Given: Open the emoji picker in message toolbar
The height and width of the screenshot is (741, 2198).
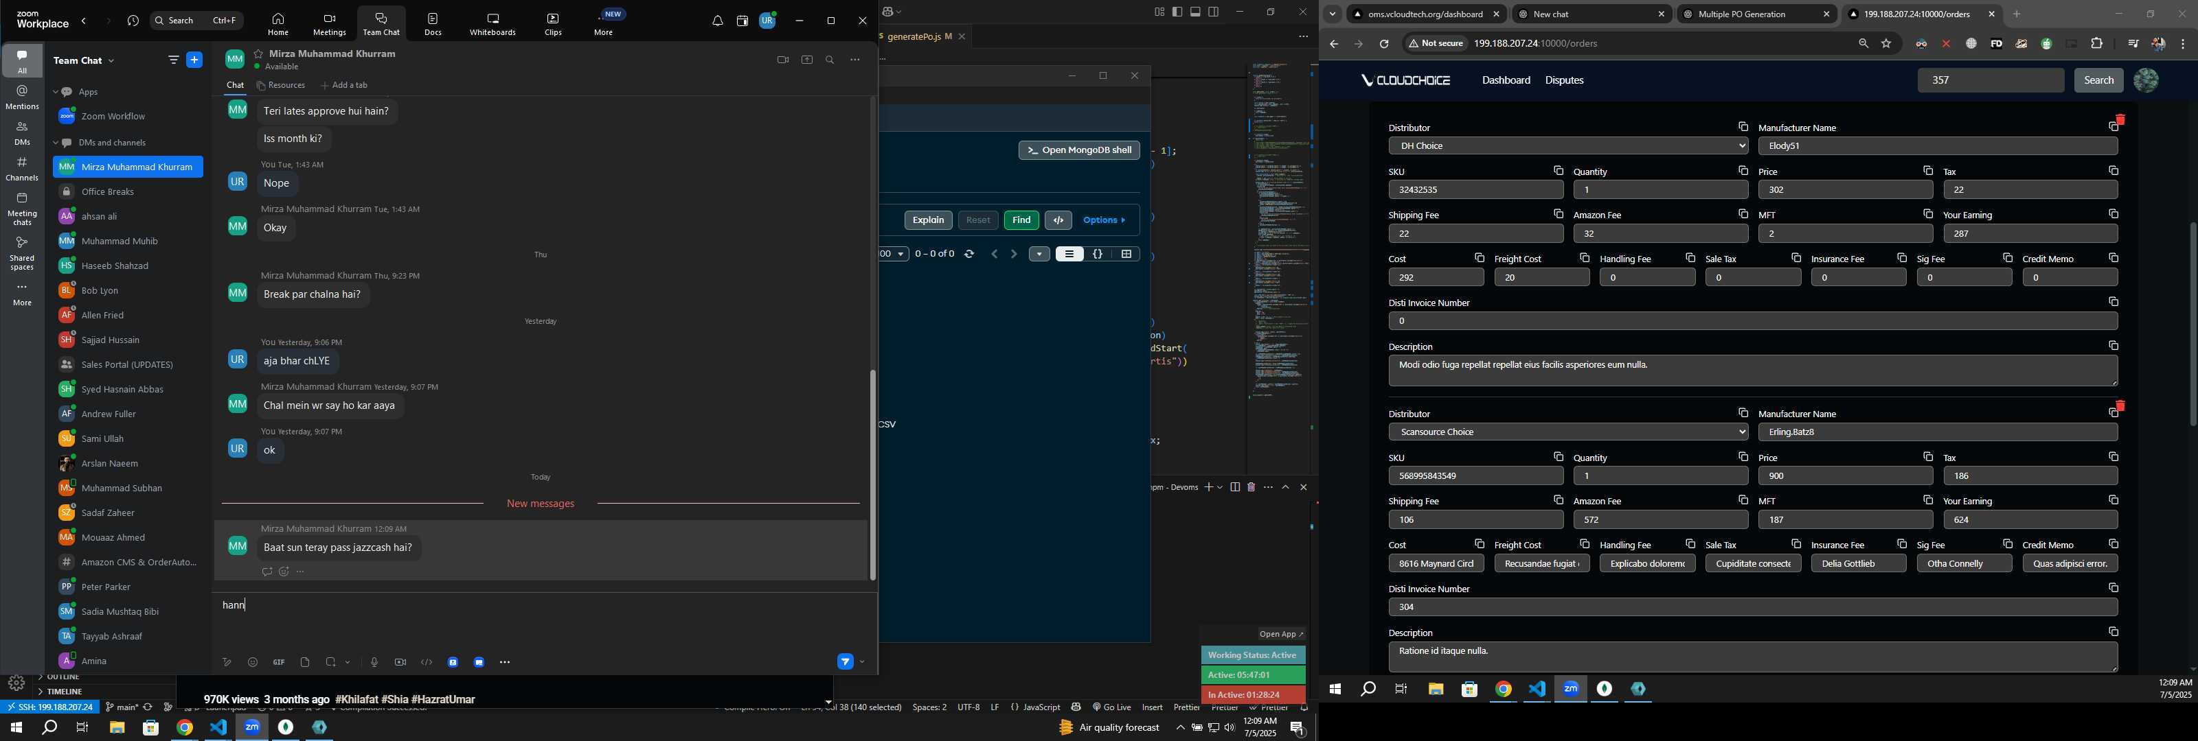Looking at the screenshot, I should 253,663.
